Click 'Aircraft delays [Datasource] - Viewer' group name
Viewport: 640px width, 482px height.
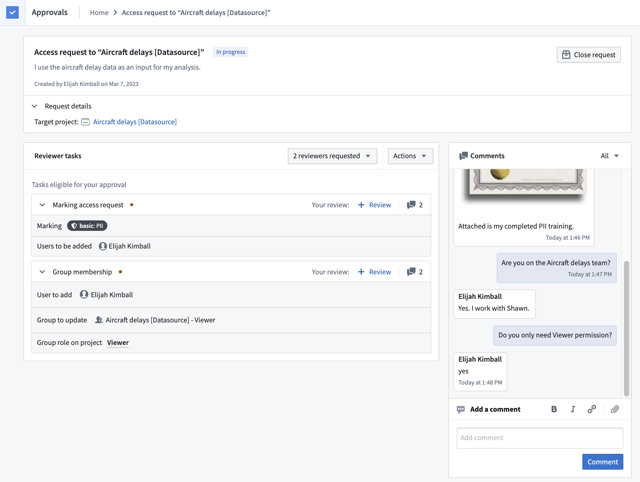tap(160, 320)
